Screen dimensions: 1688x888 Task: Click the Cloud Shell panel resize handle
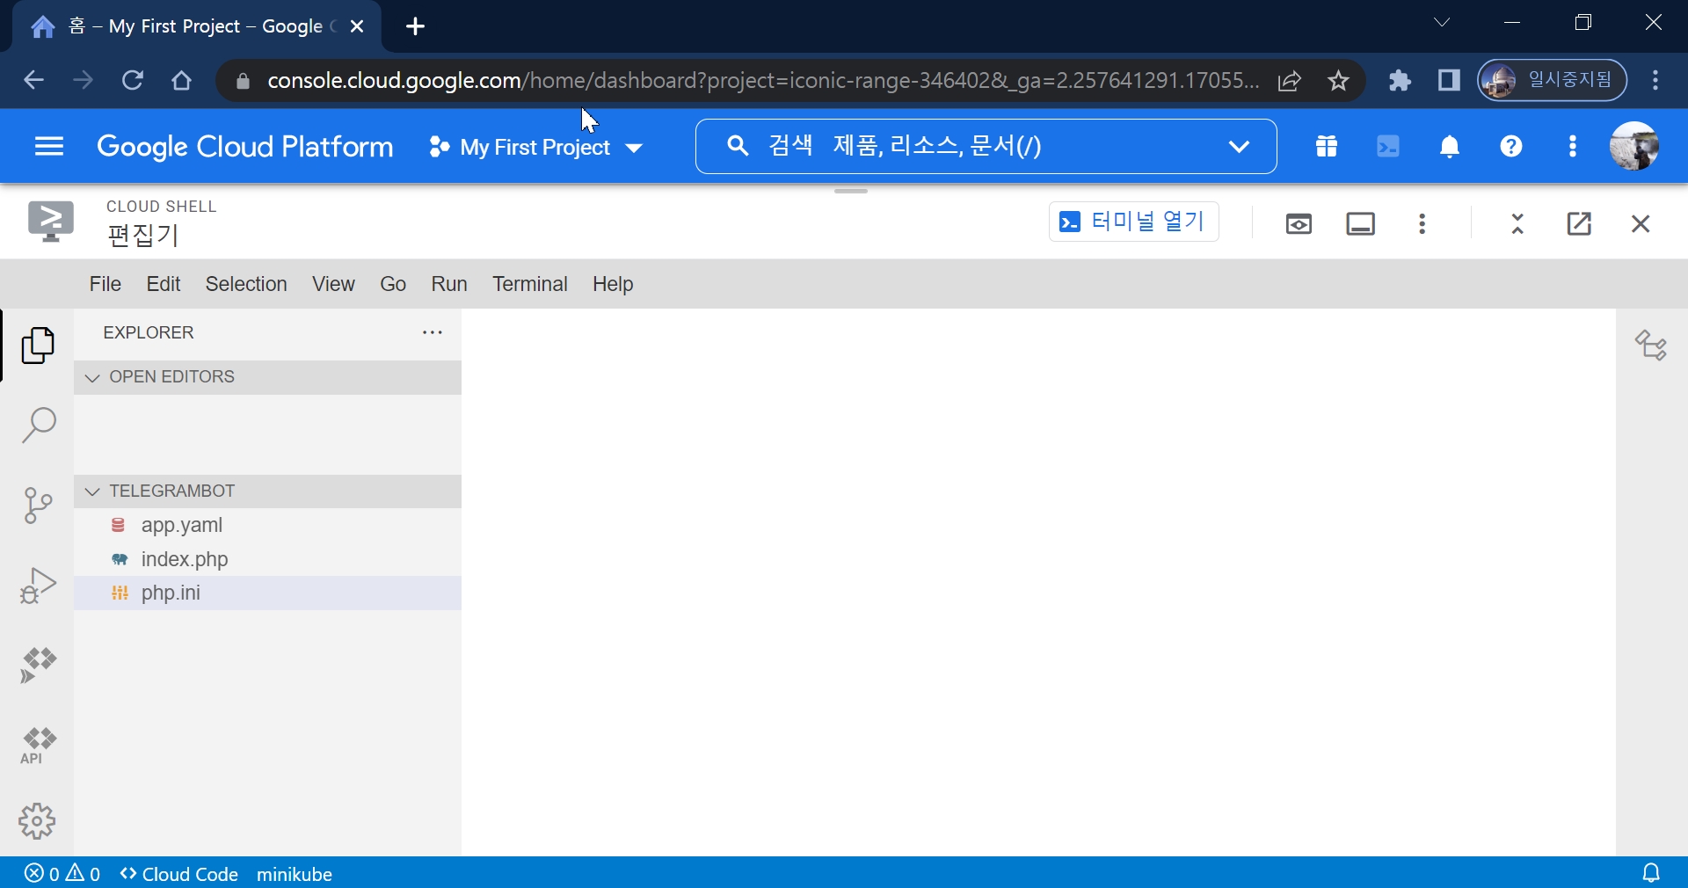pos(851,191)
